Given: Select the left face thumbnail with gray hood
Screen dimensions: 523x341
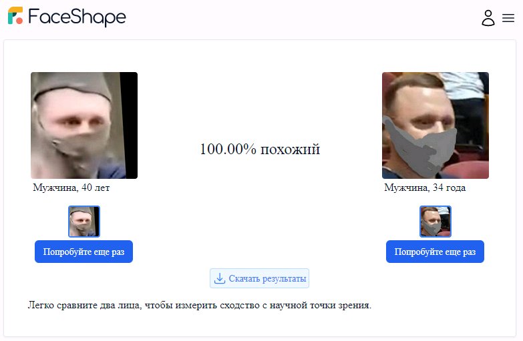Looking at the screenshot, I should [x=84, y=222].
